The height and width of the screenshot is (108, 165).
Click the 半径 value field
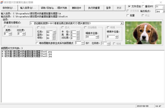point(73,32)
